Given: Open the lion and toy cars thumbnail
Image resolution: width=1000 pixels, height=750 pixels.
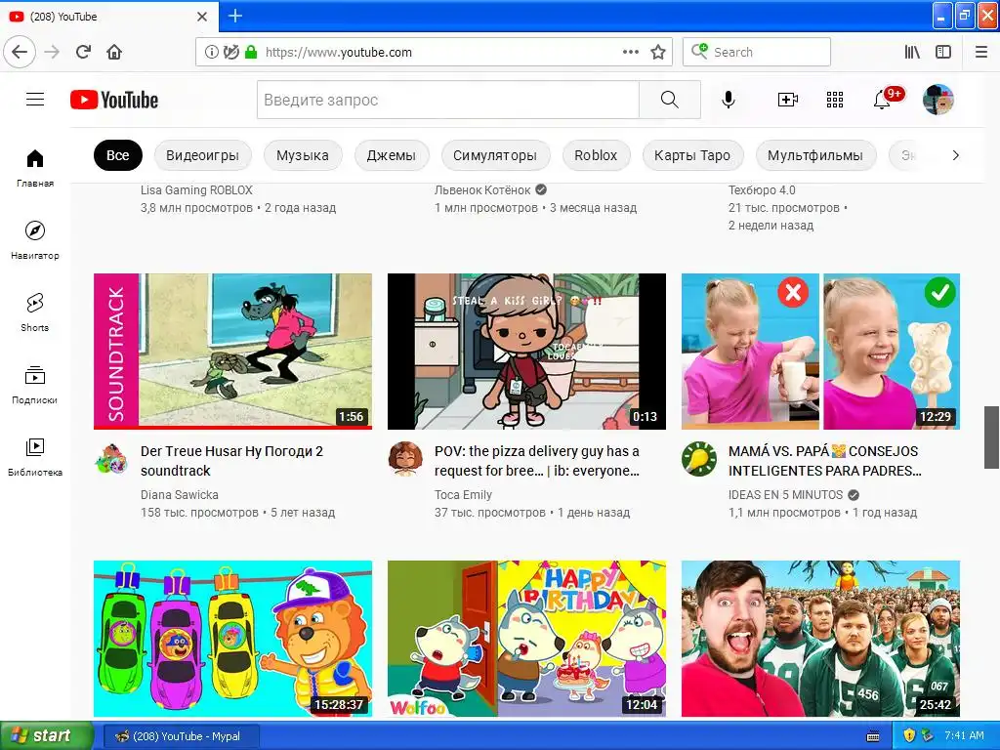Looking at the screenshot, I should [232, 639].
